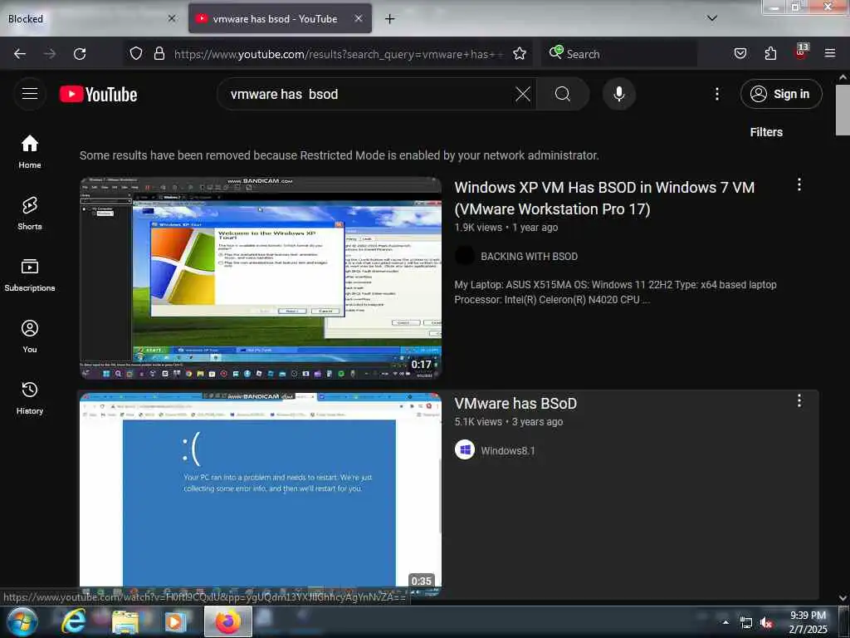
Task: Go to Home in YouTube sidebar
Action: click(30, 151)
